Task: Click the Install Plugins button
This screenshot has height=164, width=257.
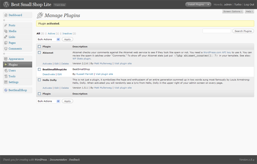Action: 196,4
